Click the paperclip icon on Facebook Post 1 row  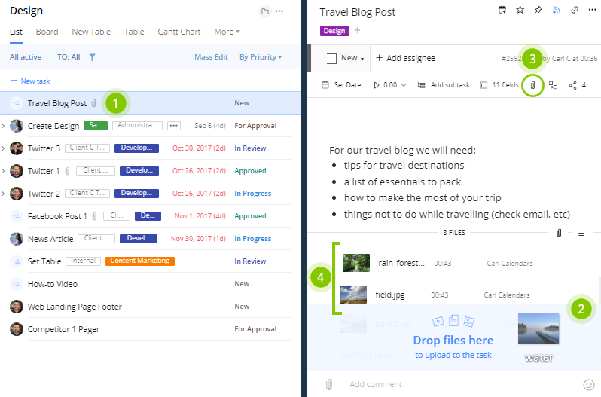tap(94, 216)
